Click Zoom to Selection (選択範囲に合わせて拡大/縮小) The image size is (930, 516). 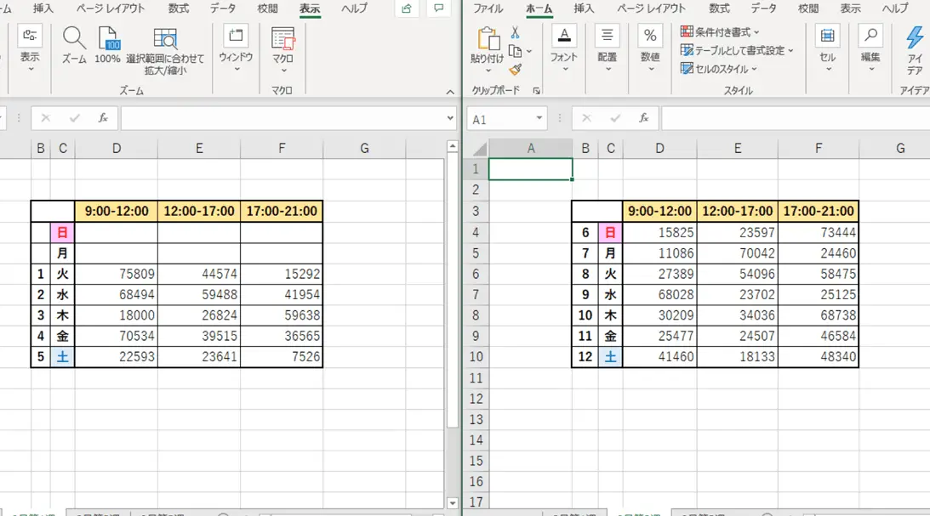(x=165, y=39)
